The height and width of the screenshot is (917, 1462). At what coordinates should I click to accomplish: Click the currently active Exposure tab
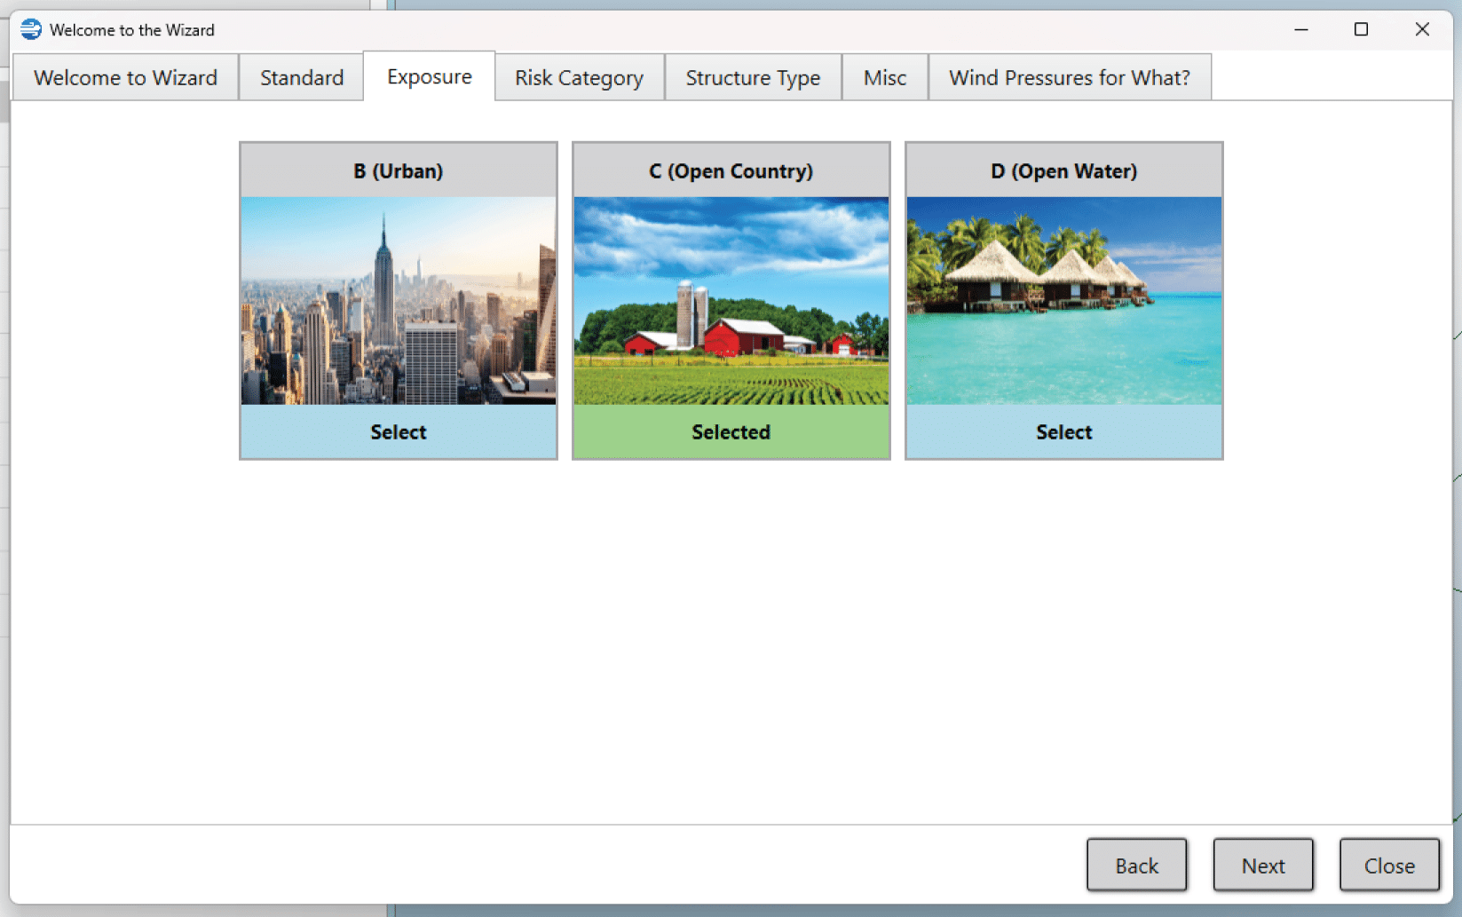point(429,76)
